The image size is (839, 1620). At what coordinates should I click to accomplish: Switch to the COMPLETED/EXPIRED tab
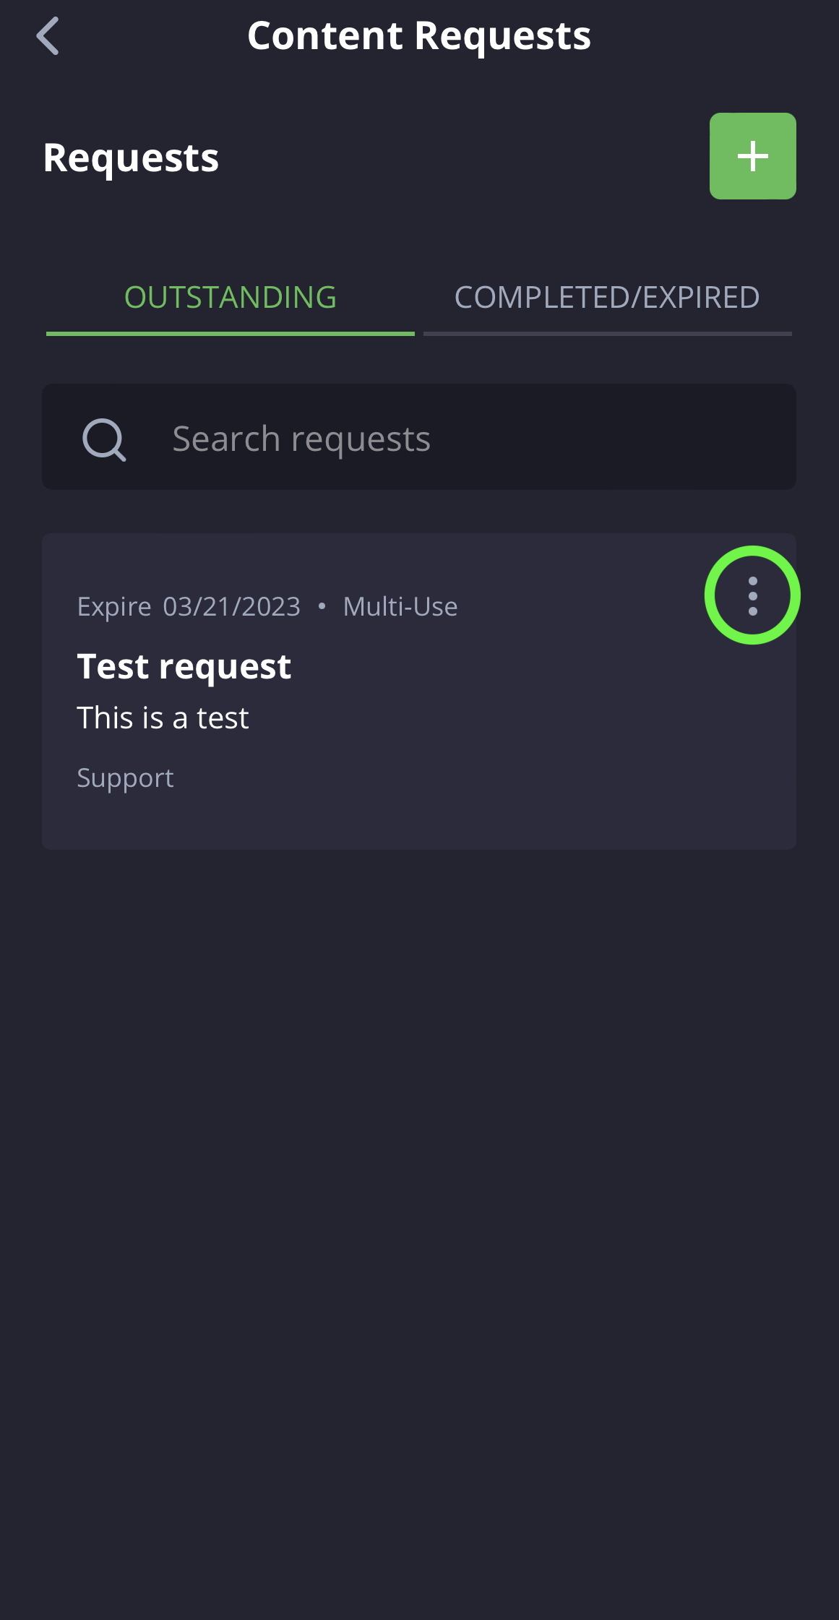coord(608,298)
